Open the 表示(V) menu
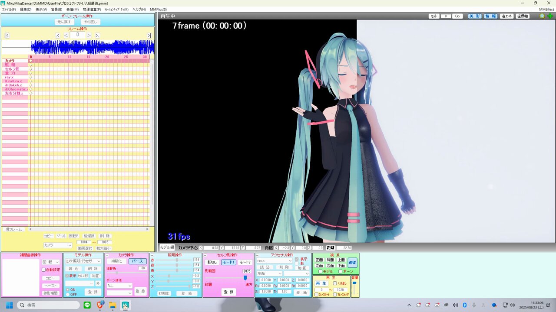 [x=41, y=9]
